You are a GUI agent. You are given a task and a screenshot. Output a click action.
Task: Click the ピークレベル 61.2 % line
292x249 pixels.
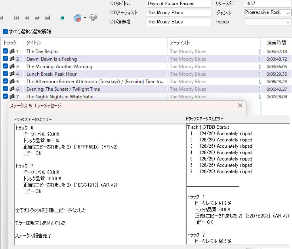(x=213, y=203)
